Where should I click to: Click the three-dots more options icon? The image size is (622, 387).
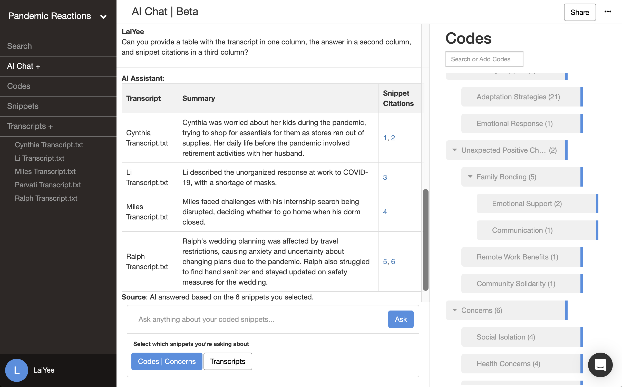[x=608, y=12]
